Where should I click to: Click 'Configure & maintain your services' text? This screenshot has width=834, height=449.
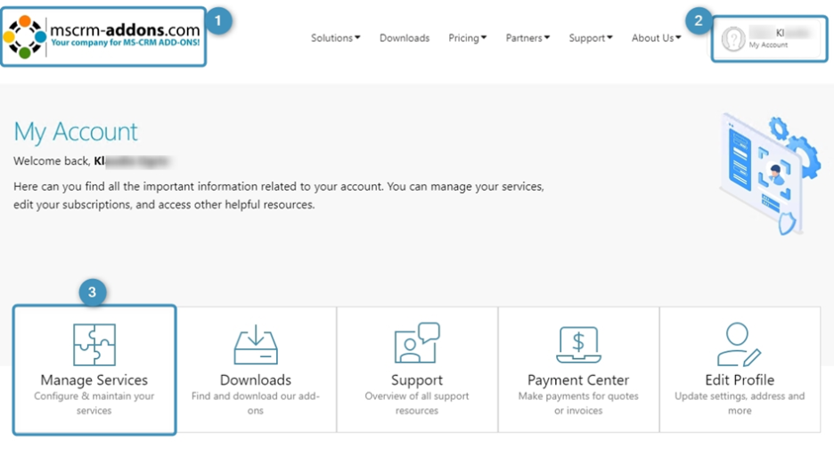pyautogui.click(x=94, y=404)
